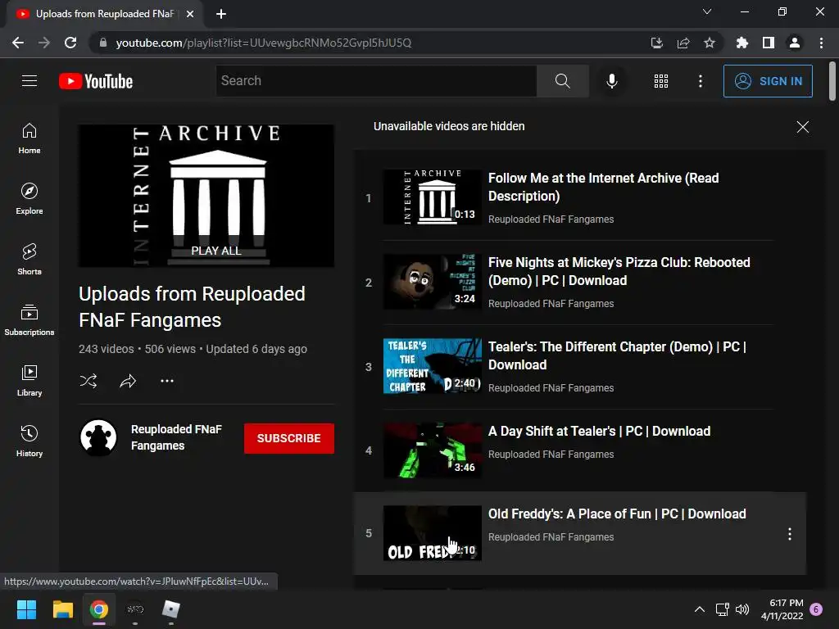Screen dimensions: 839x629
Task: Open Chrome profile icon
Action: tap(795, 43)
